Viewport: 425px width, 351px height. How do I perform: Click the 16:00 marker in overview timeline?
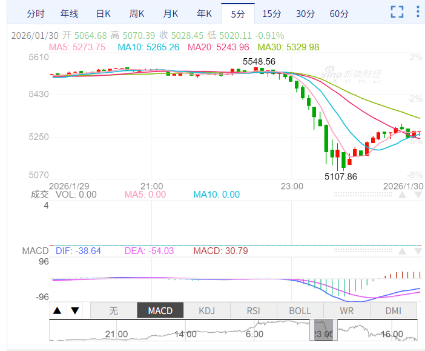click(x=392, y=334)
